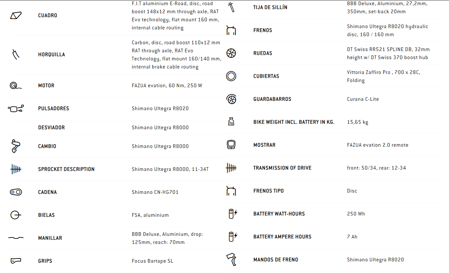This screenshot has height=273, width=449.
Task: Click the weight icon next to BIKE WEIGHT
Action: 231,122
